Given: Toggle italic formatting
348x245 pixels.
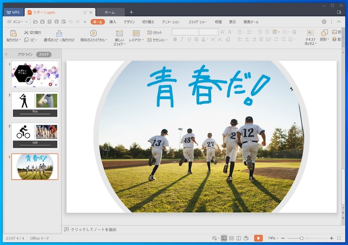Looking at the screenshot, I should pyautogui.click(x=182, y=40).
